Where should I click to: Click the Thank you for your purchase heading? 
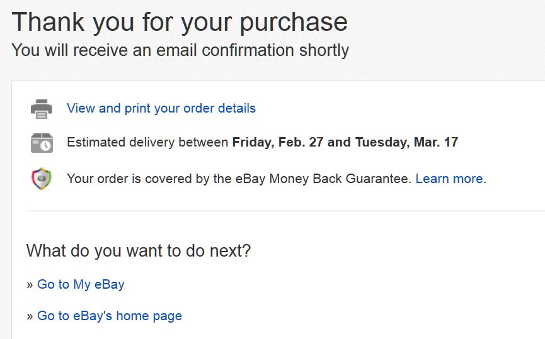(180, 22)
